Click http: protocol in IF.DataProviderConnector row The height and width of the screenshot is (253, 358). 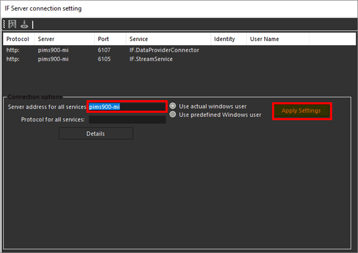pos(13,50)
